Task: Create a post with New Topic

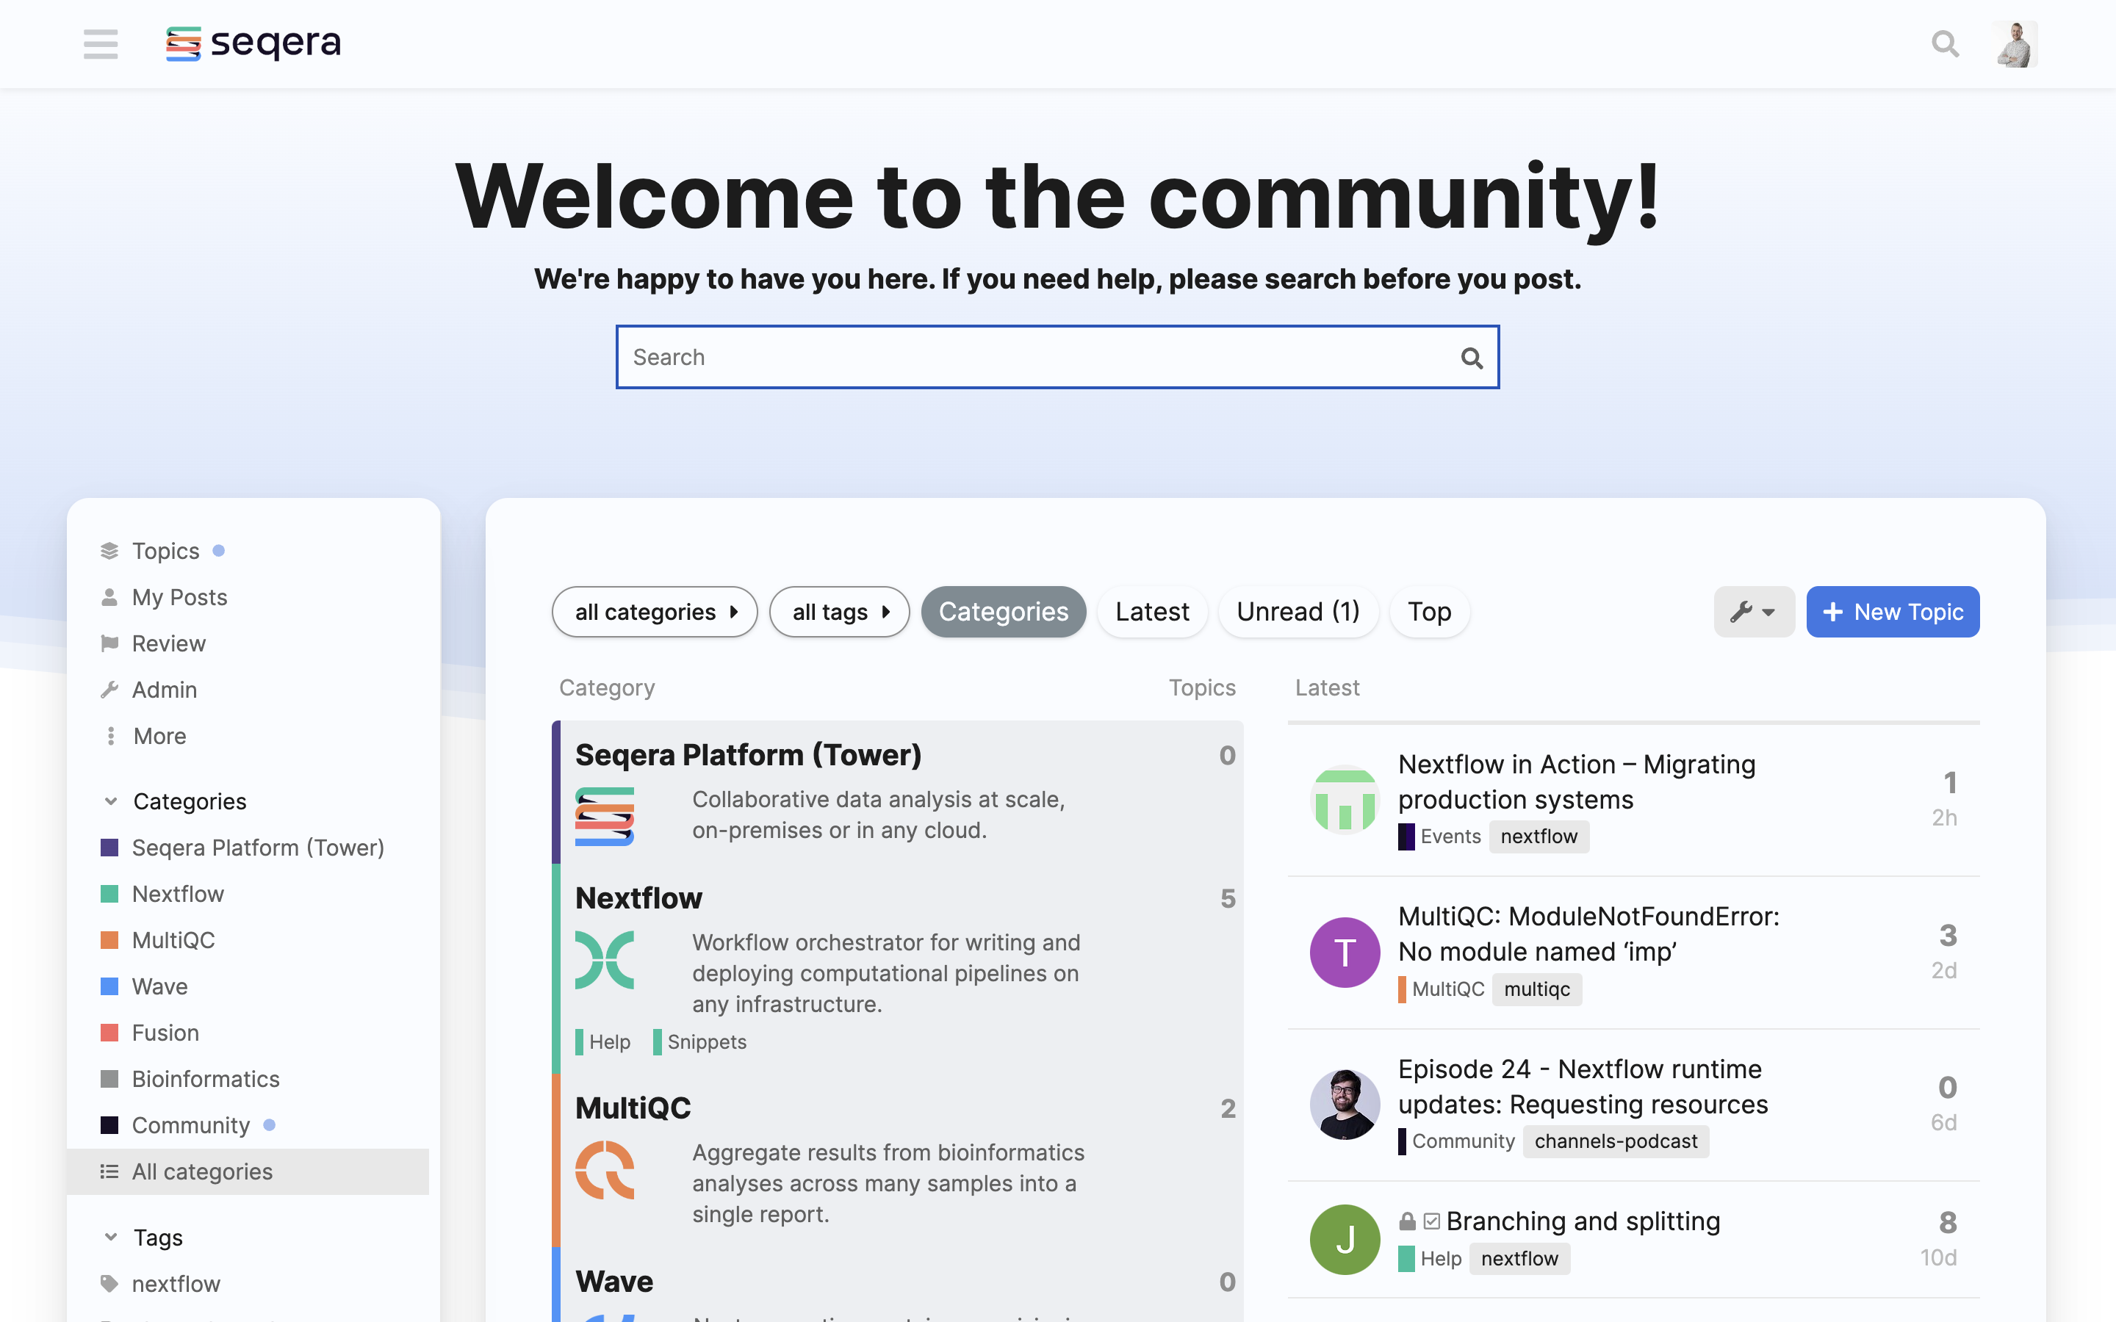Action: [1892, 611]
